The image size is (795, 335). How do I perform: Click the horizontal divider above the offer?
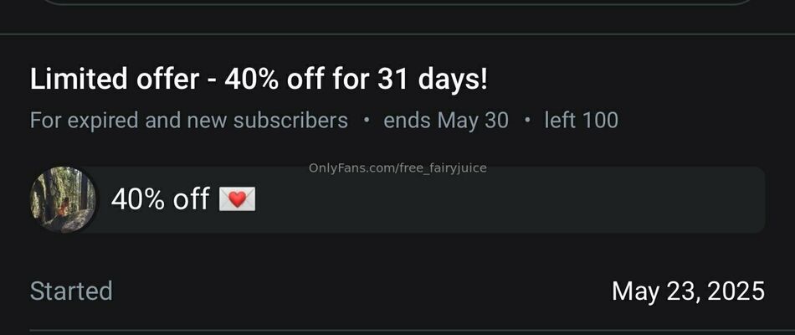397,34
